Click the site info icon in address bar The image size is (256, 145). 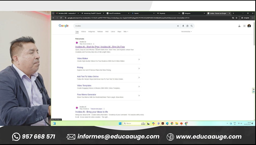(x=65, y=18)
